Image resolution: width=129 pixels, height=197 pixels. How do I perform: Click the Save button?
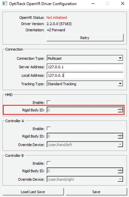(96, 192)
